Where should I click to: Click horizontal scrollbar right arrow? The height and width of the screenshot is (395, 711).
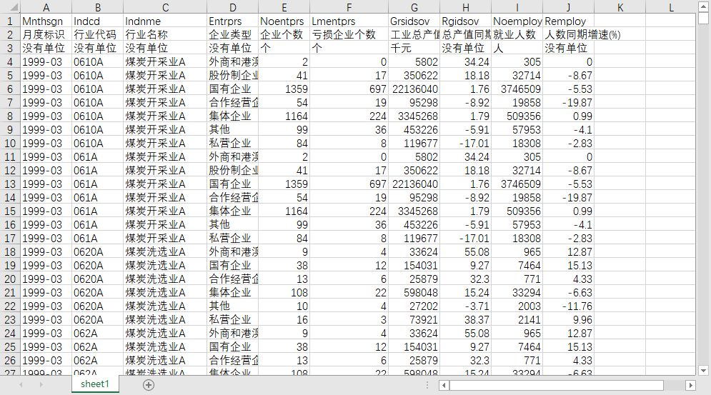pyautogui.click(x=690, y=386)
